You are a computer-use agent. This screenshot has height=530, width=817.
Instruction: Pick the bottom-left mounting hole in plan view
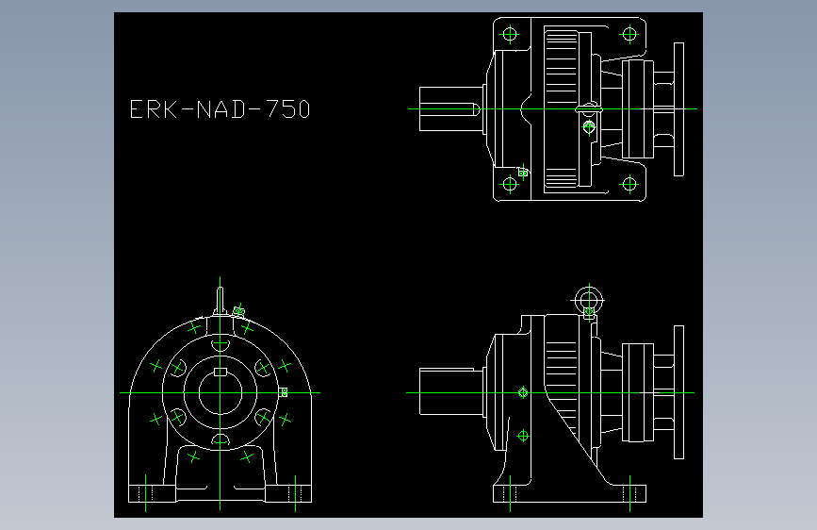(x=510, y=184)
